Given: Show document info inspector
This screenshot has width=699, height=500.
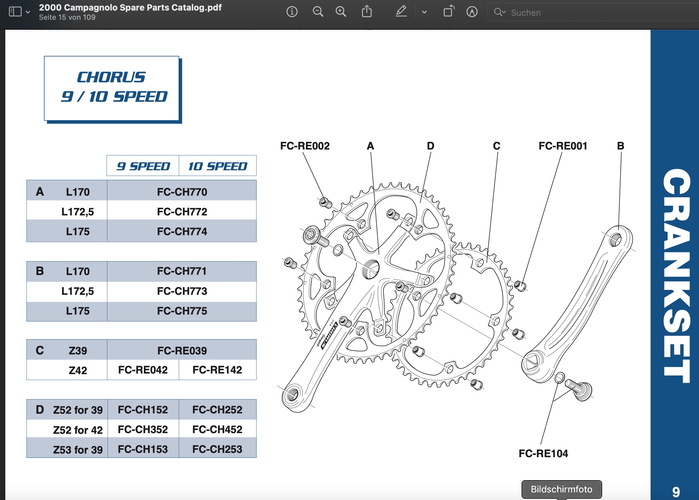Looking at the screenshot, I should coord(292,12).
